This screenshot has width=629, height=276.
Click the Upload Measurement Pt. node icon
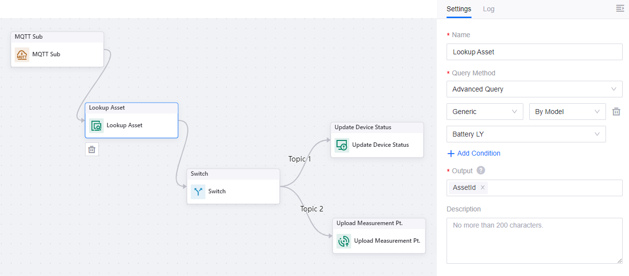(344, 241)
